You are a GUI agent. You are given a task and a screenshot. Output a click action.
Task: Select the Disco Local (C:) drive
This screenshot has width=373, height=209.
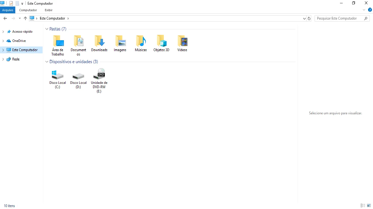58,78
